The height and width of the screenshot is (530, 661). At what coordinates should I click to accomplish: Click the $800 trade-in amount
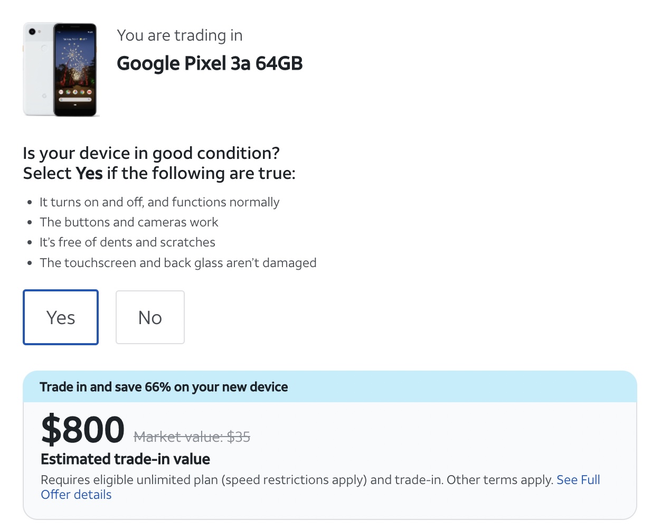coord(83,430)
